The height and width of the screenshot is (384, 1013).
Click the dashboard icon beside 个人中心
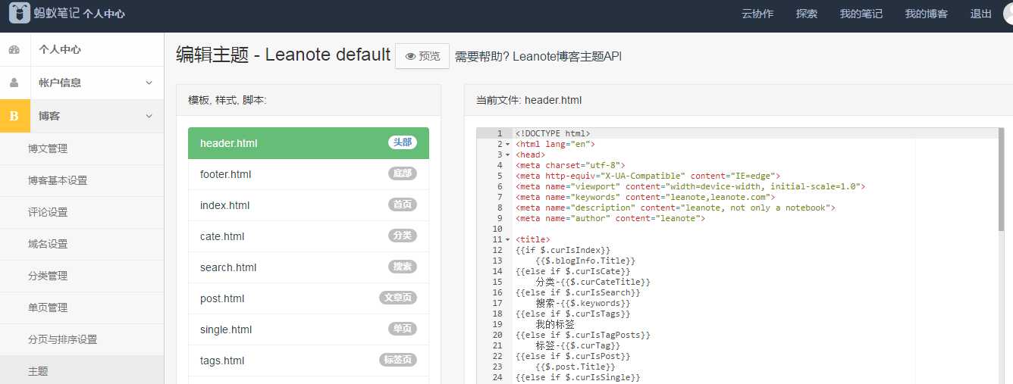pyautogui.click(x=14, y=49)
